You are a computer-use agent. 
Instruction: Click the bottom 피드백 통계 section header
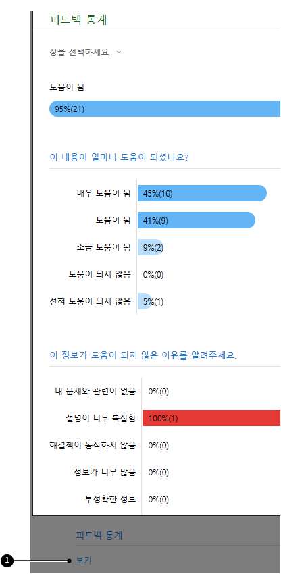coord(99,536)
